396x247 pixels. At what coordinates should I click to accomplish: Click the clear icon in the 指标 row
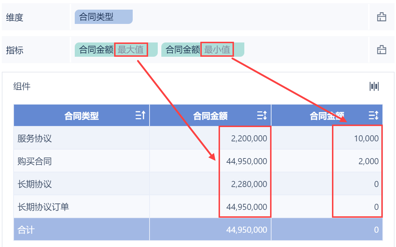[381, 50]
